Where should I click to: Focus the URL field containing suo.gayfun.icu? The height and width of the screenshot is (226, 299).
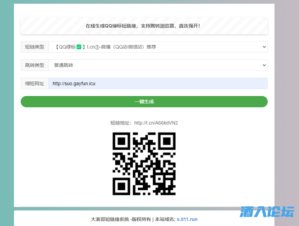pyautogui.click(x=157, y=83)
